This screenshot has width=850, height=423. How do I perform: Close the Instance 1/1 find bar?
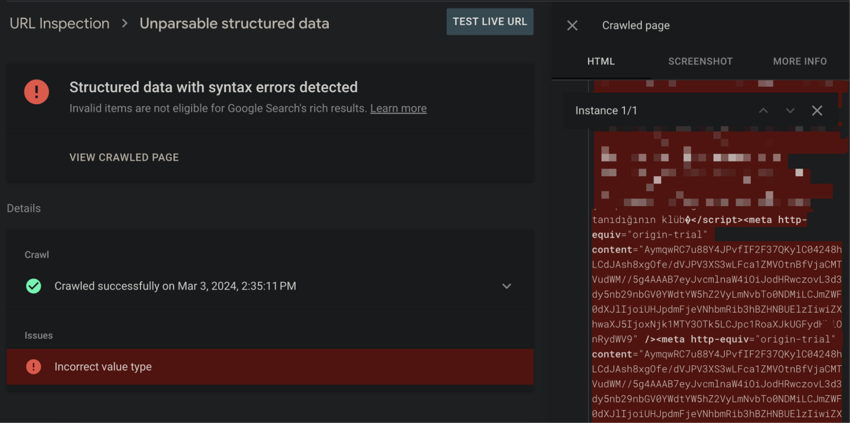(817, 111)
